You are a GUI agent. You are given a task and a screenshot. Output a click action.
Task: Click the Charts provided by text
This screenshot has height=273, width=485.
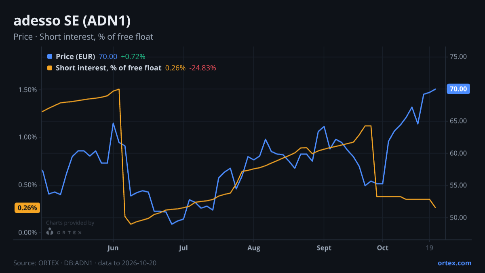pyautogui.click(x=70, y=223)
